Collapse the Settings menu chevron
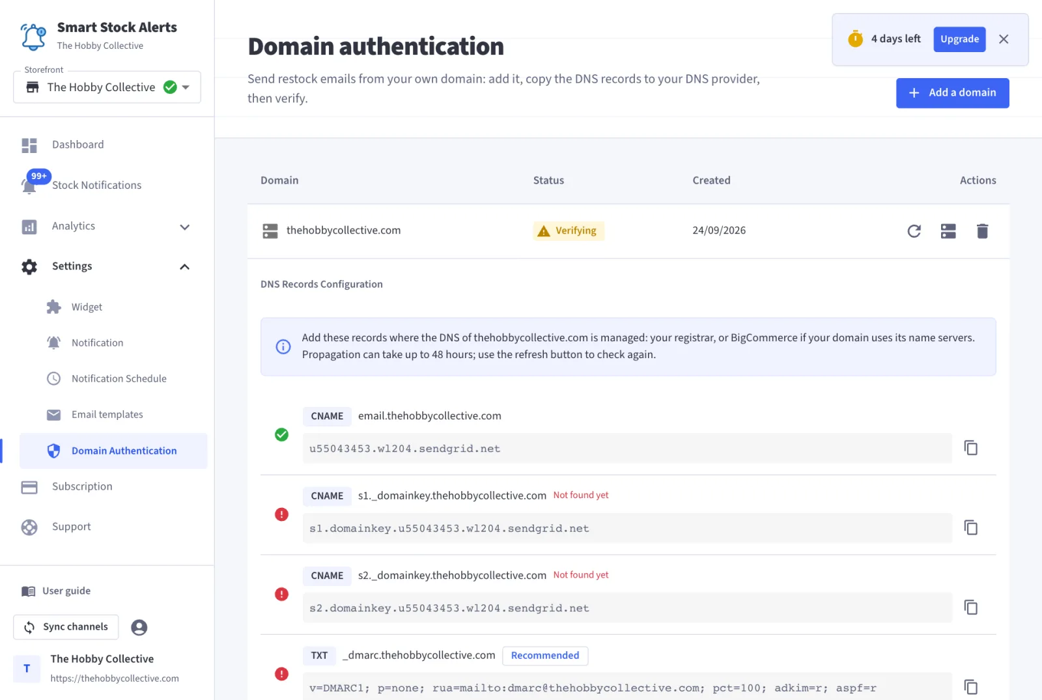This screenshot has width=1042, height=700. pyautogui.click(x=184, y=267)
